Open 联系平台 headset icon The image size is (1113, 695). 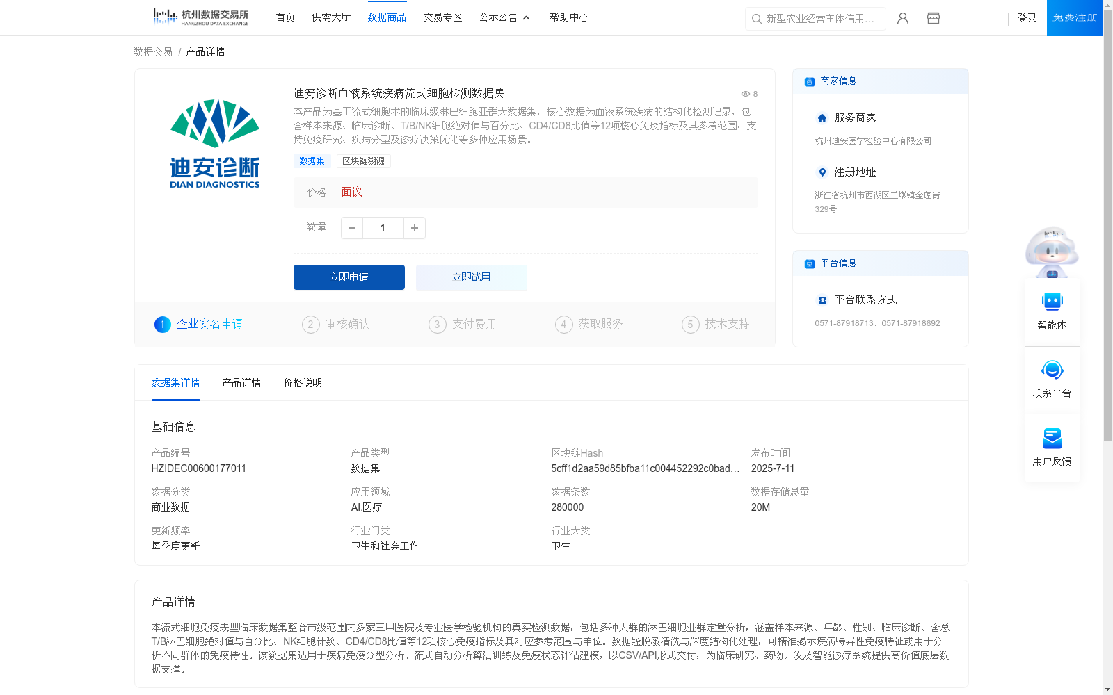[1052, 370]
